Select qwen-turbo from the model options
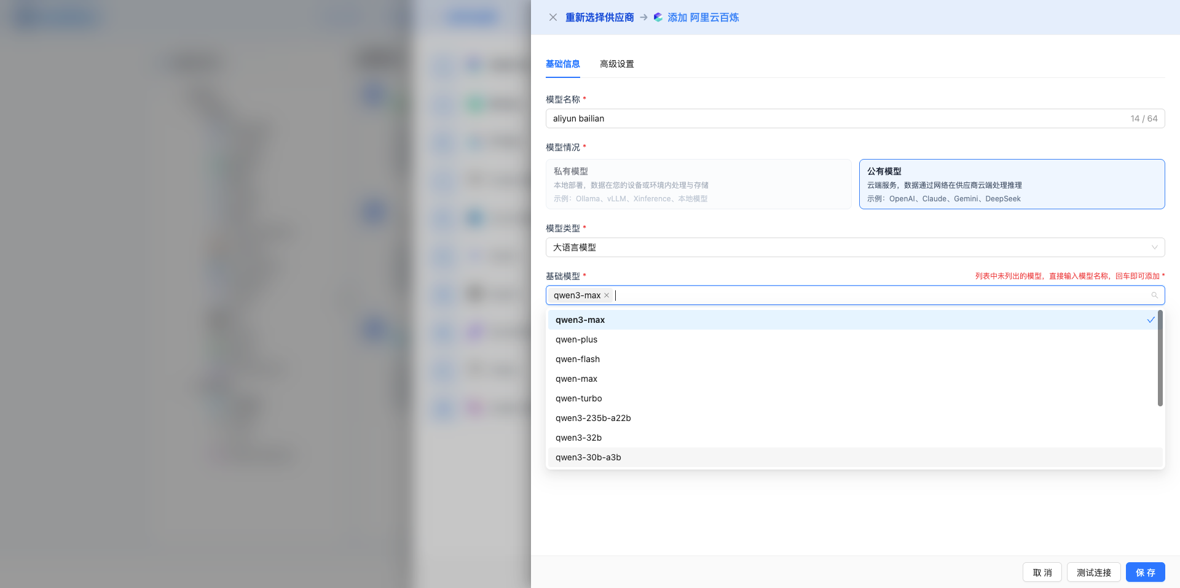This screenshot has height=588, width=1180. 578,398
